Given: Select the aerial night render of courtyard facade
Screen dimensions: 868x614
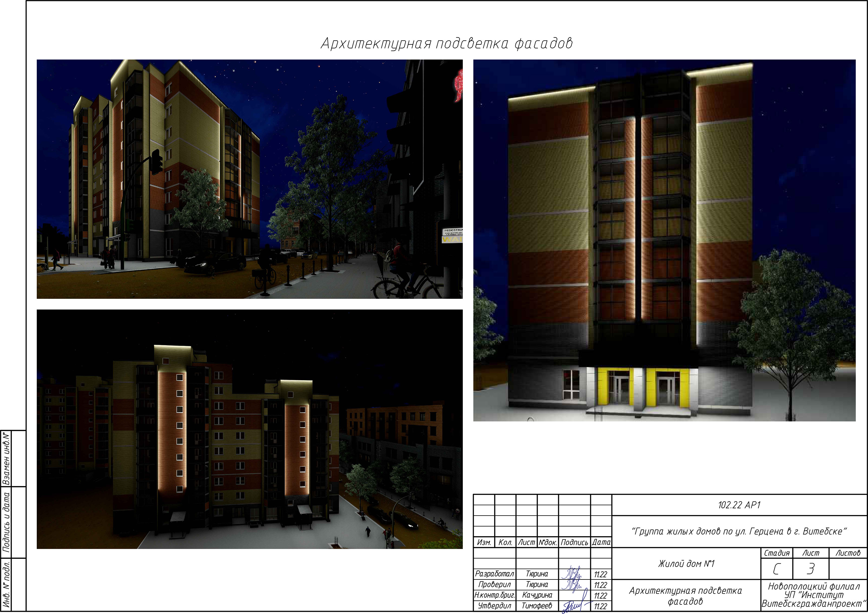Looking at the screenshot, I should 250,429.
